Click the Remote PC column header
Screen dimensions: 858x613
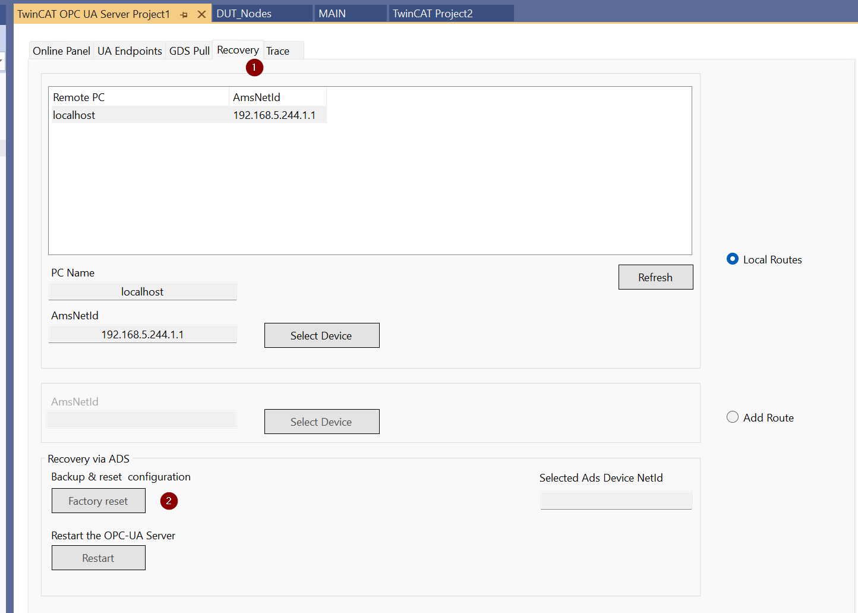tap(139, 98)
